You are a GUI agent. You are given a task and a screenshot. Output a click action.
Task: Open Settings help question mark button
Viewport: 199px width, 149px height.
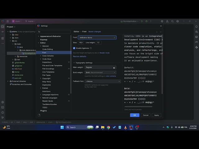(x=39, y=115)
